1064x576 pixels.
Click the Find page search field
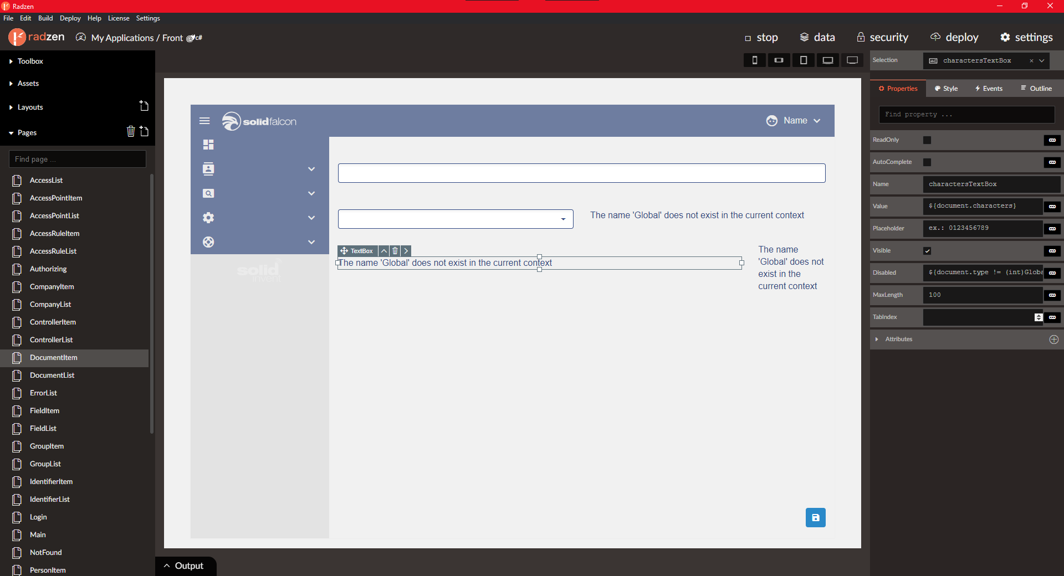77,159
